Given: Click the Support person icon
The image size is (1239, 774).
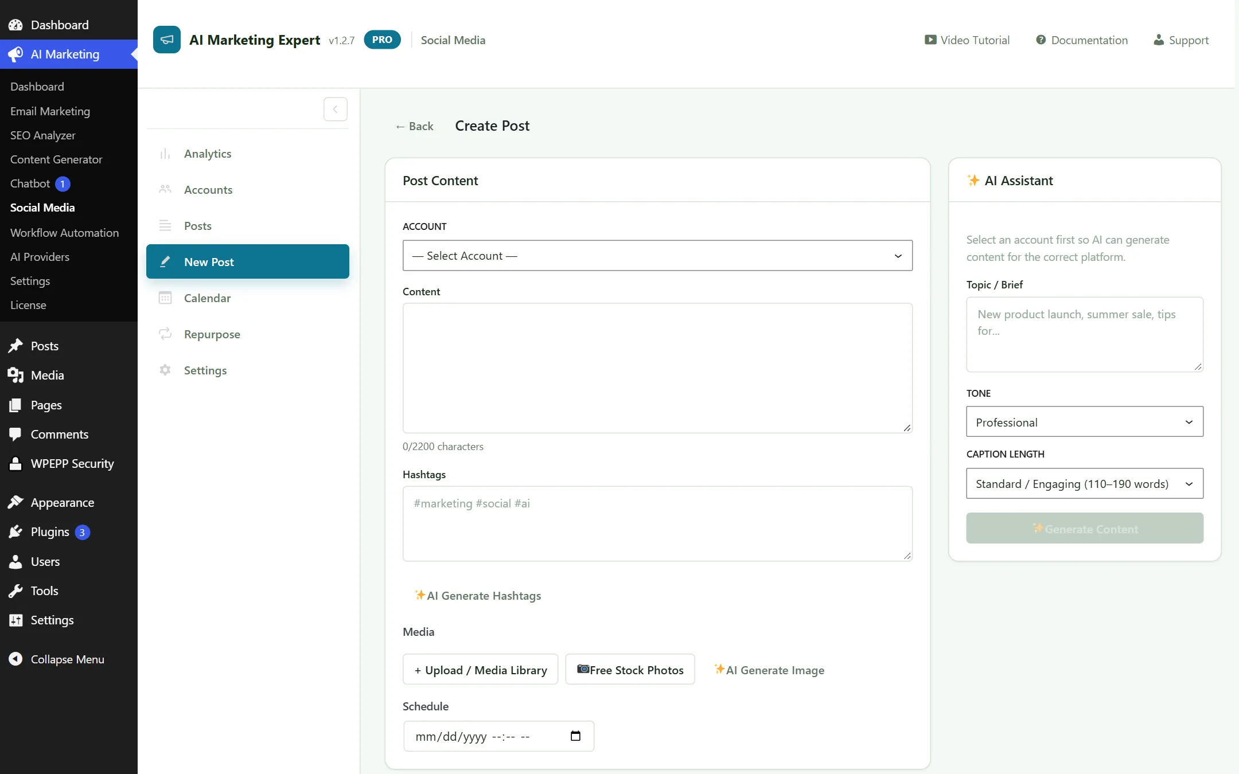Looking at the screenshot, I should (x=1159, y=40).
